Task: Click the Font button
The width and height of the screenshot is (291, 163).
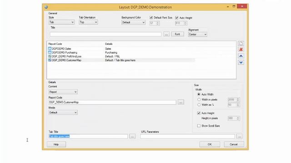Action: point(177,34)
